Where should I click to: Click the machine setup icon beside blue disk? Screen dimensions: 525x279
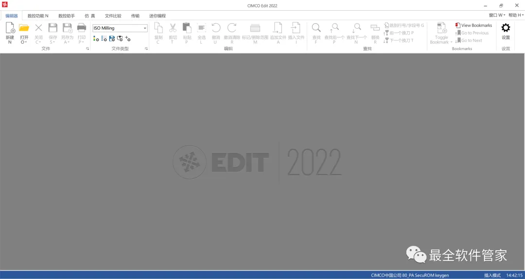[120, 39]
